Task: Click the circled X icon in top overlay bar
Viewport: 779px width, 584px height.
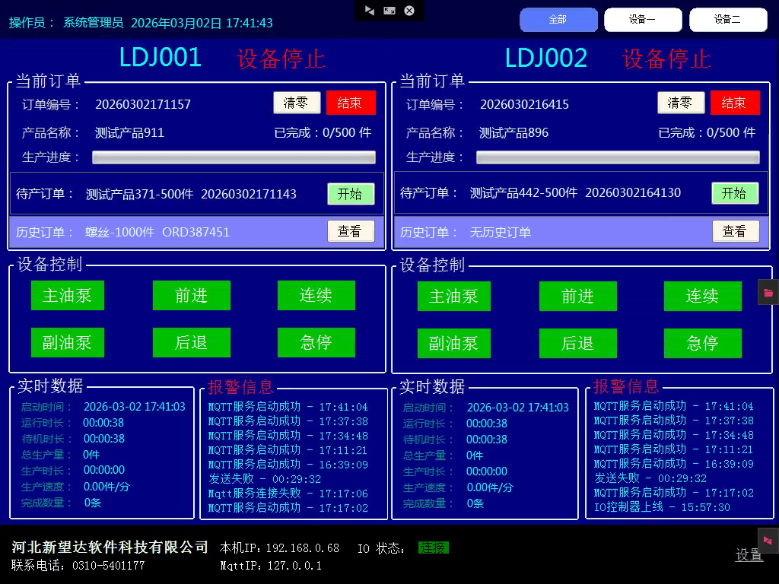Action: coord(409,11)
